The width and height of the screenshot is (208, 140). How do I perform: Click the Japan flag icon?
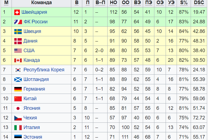click(x=18, y=108)
